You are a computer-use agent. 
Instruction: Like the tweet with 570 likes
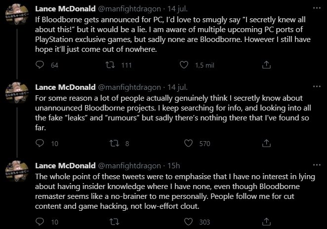coord(188,143)
